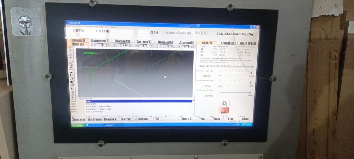
Task: Click the F9 Пуск start button
Action: pos(201,118)
